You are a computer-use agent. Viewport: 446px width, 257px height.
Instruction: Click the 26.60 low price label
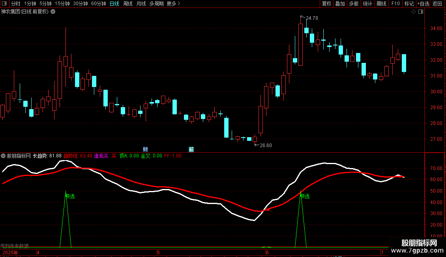tap(266, 146)
